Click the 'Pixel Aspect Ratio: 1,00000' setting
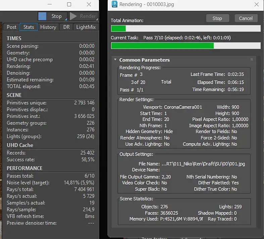 coord(220,119)
